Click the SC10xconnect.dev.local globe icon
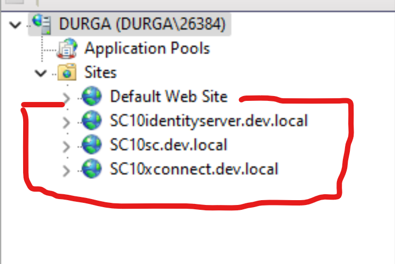 (92, 168)
